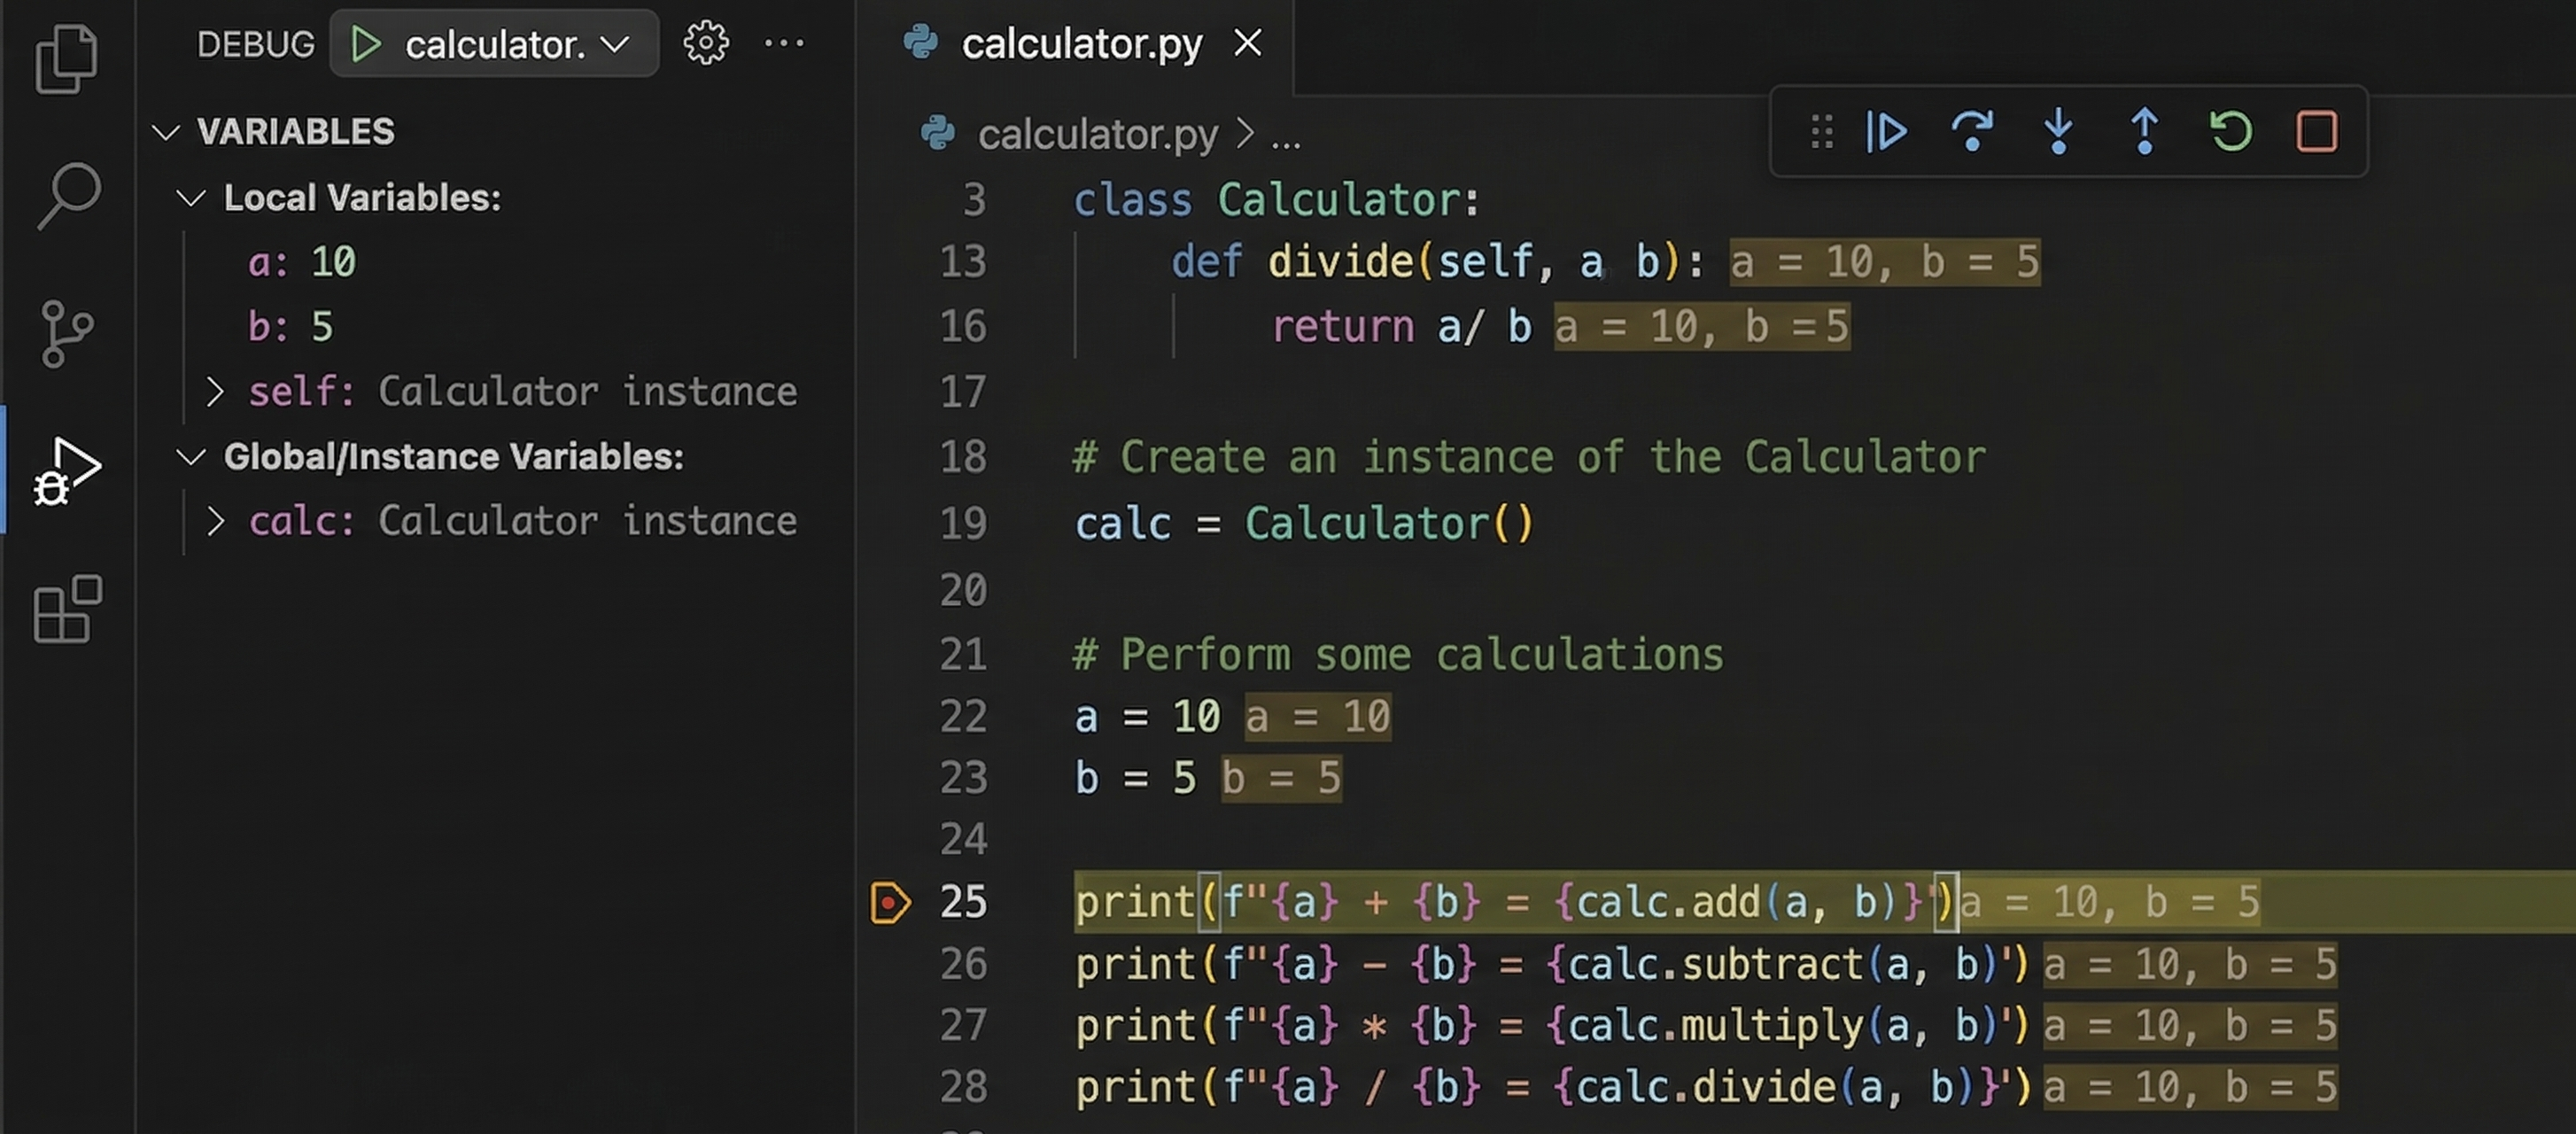
Task: Open launch.json via gear icon
Action: coord(706,43)
